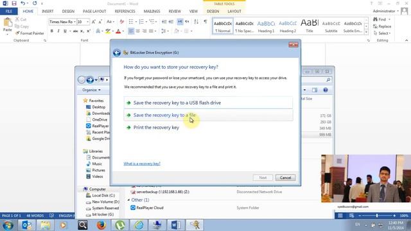Viewport: 411px width, 231px height.
Task: Toggle subscript formatting
Action: coord(82,31)
